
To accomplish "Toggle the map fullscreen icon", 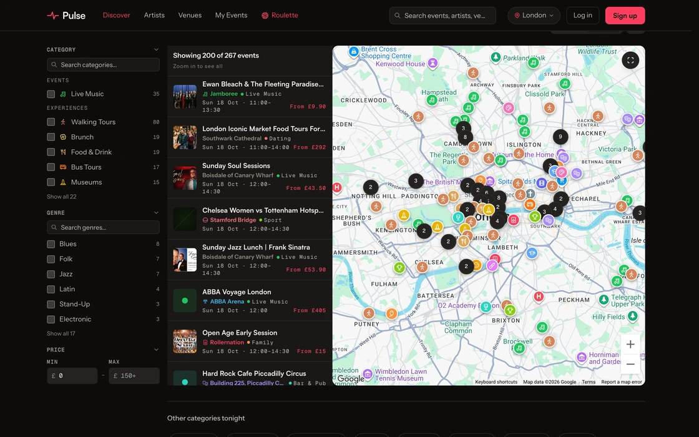I will (630, 60).
